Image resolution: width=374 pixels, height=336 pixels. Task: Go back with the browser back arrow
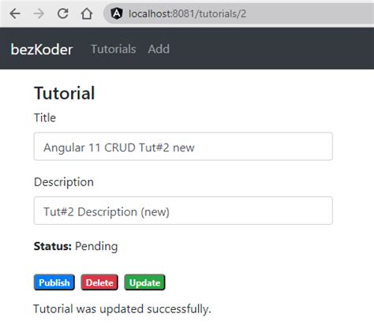(x=15, y=13)
